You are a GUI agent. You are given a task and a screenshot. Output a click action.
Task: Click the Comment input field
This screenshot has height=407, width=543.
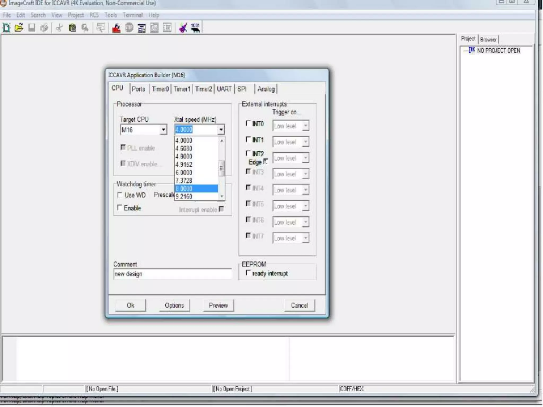173,274
